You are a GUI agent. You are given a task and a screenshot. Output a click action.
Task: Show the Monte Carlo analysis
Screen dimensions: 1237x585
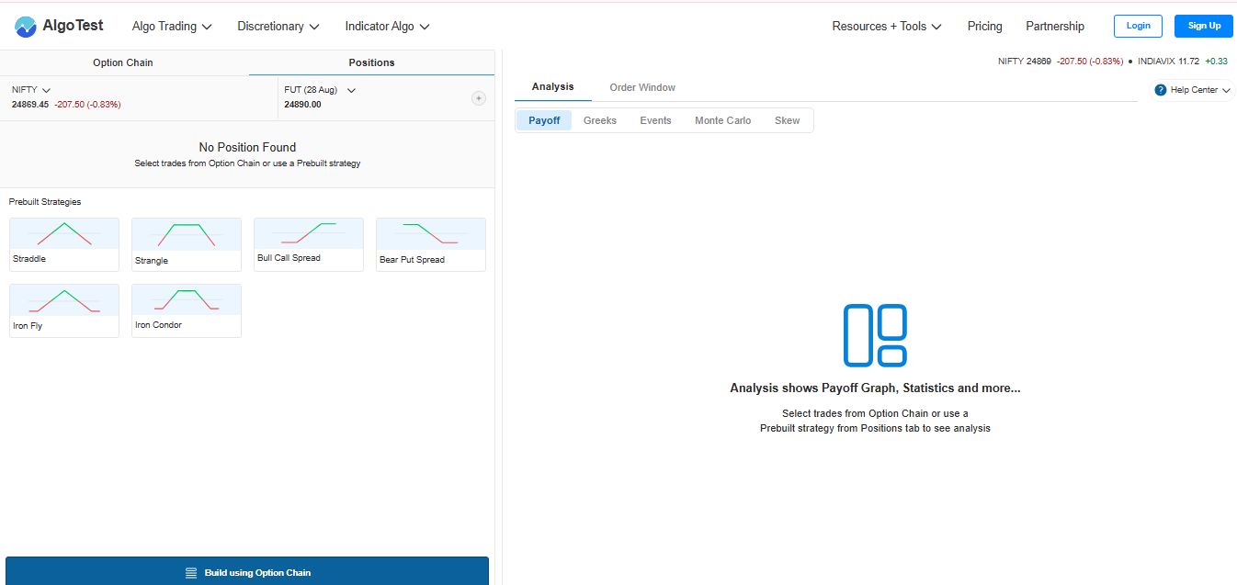point(722,120)
